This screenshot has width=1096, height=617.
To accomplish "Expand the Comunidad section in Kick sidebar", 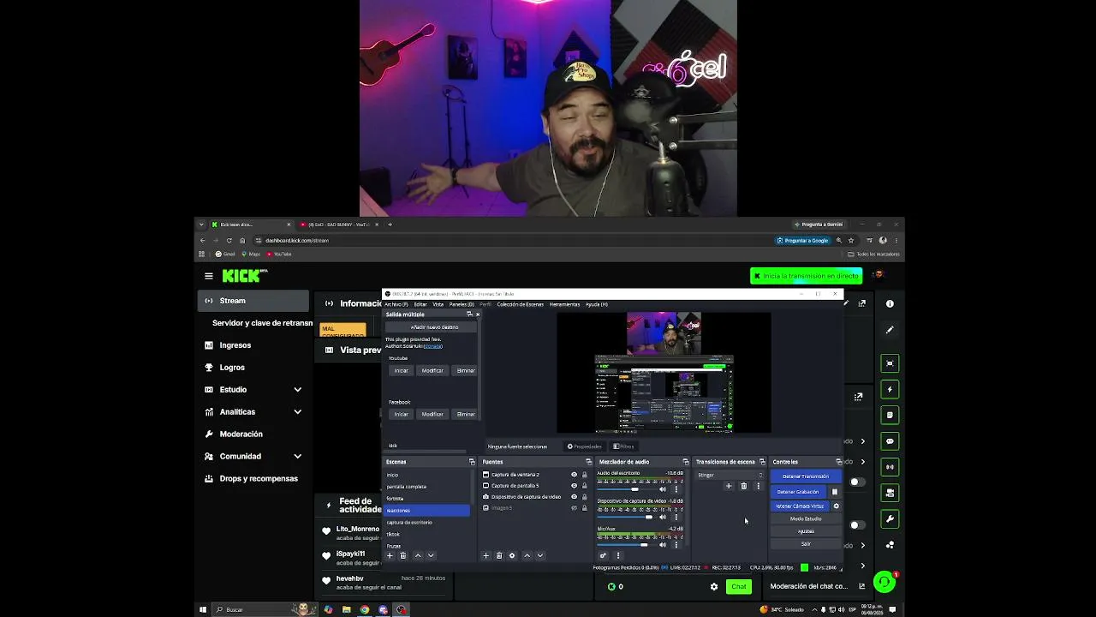I will click(x=297, y=457).
